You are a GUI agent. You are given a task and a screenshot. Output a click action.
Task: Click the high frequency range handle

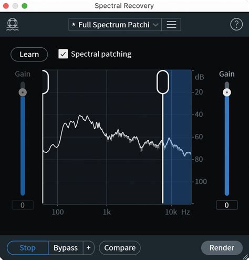coord(163,82)
